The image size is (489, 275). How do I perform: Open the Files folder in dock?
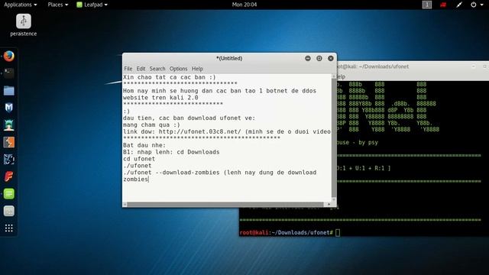point(8,91)
